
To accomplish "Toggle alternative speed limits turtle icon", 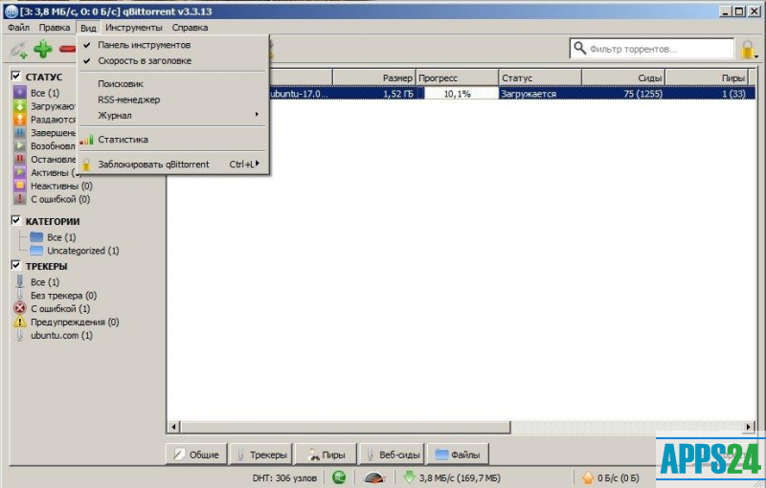I will (374, 477).
